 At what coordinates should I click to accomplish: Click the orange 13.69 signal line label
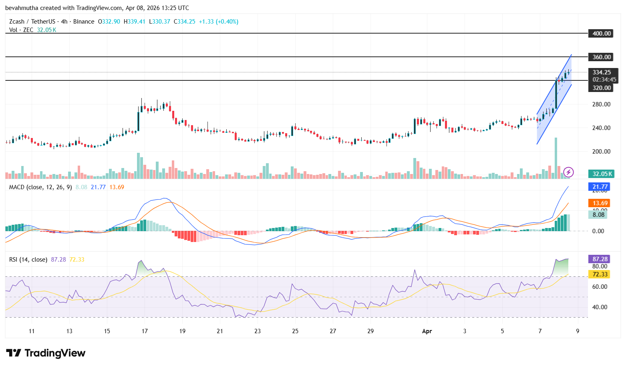[599, 203]
